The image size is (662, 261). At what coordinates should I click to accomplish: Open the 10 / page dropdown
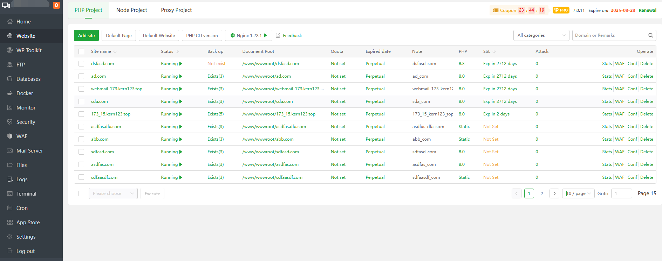[578, 193]
